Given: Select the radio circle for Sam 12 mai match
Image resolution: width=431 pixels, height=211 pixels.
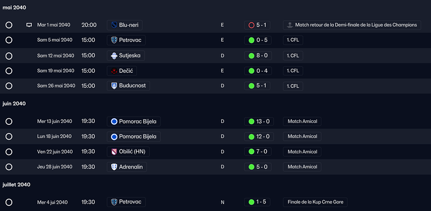Looking at the screenshot, I should [9, 56].
